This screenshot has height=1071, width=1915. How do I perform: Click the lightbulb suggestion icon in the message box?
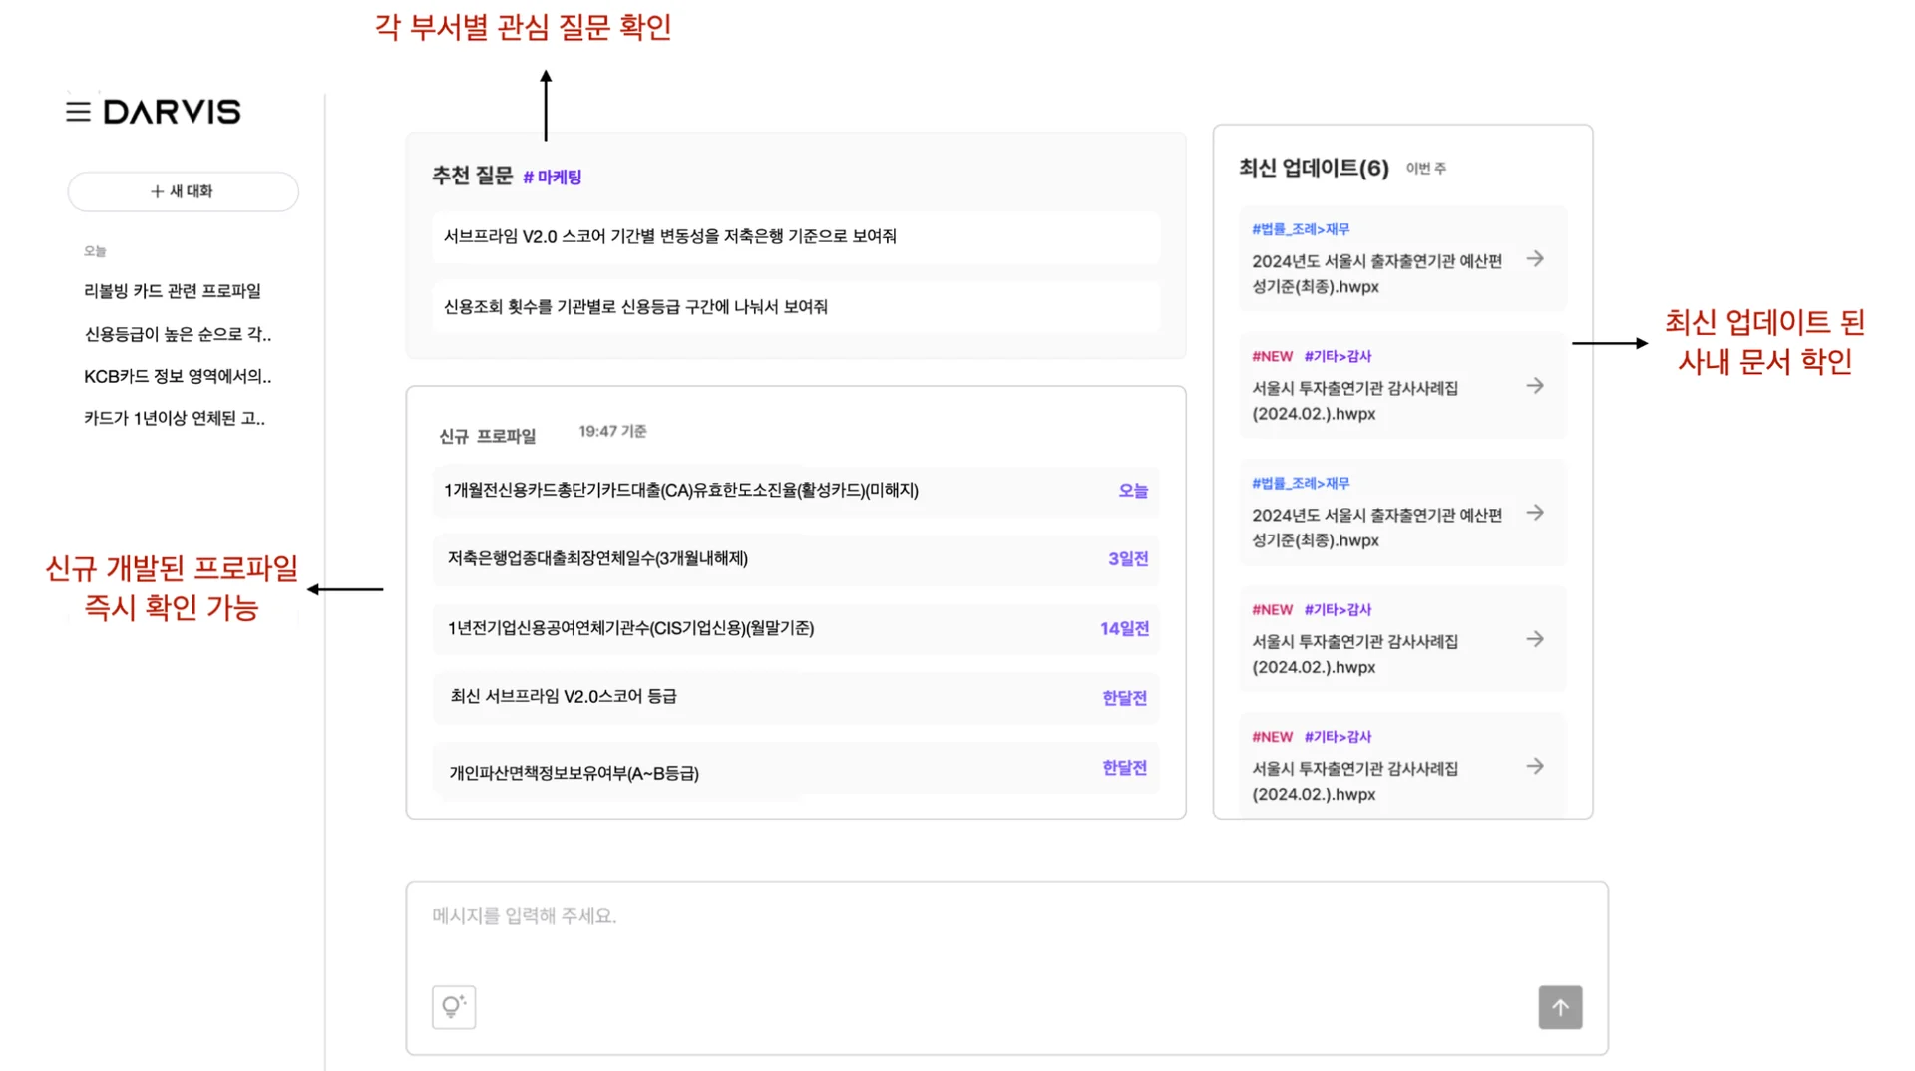point(454,1007)
